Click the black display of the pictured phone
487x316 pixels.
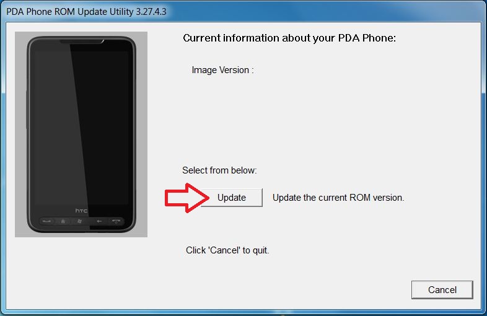click(x=82, y=128)
